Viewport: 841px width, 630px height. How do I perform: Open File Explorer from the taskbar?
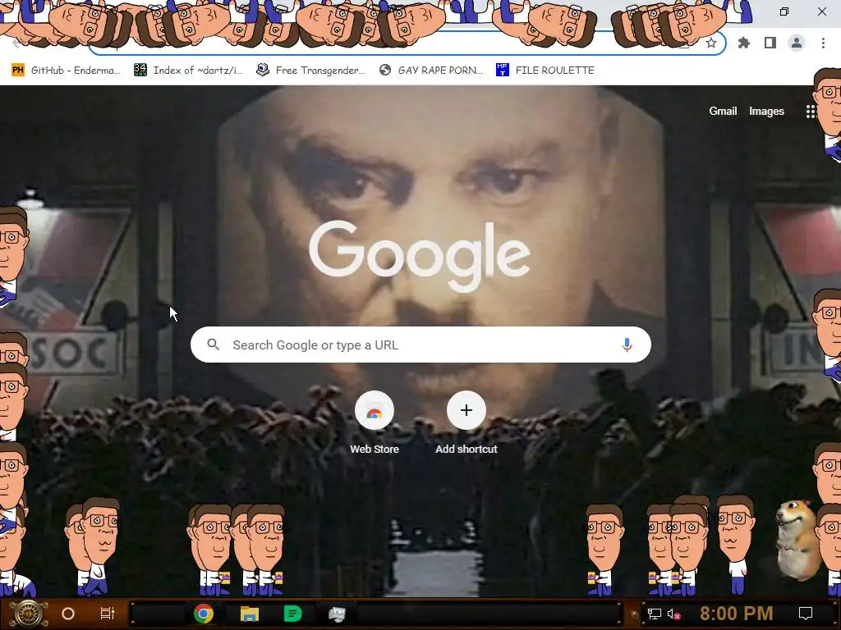tap(250, 614)
